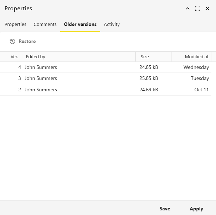The width and height of the screenshot is (216, 215).
Task: Click the 25.85 kB size cell
Action: pos(149,78)
